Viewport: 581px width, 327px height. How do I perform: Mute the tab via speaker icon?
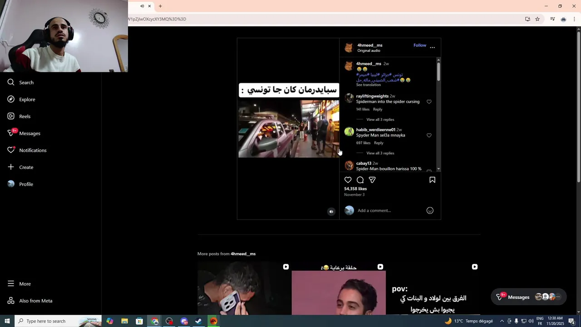tap(142, 6)
